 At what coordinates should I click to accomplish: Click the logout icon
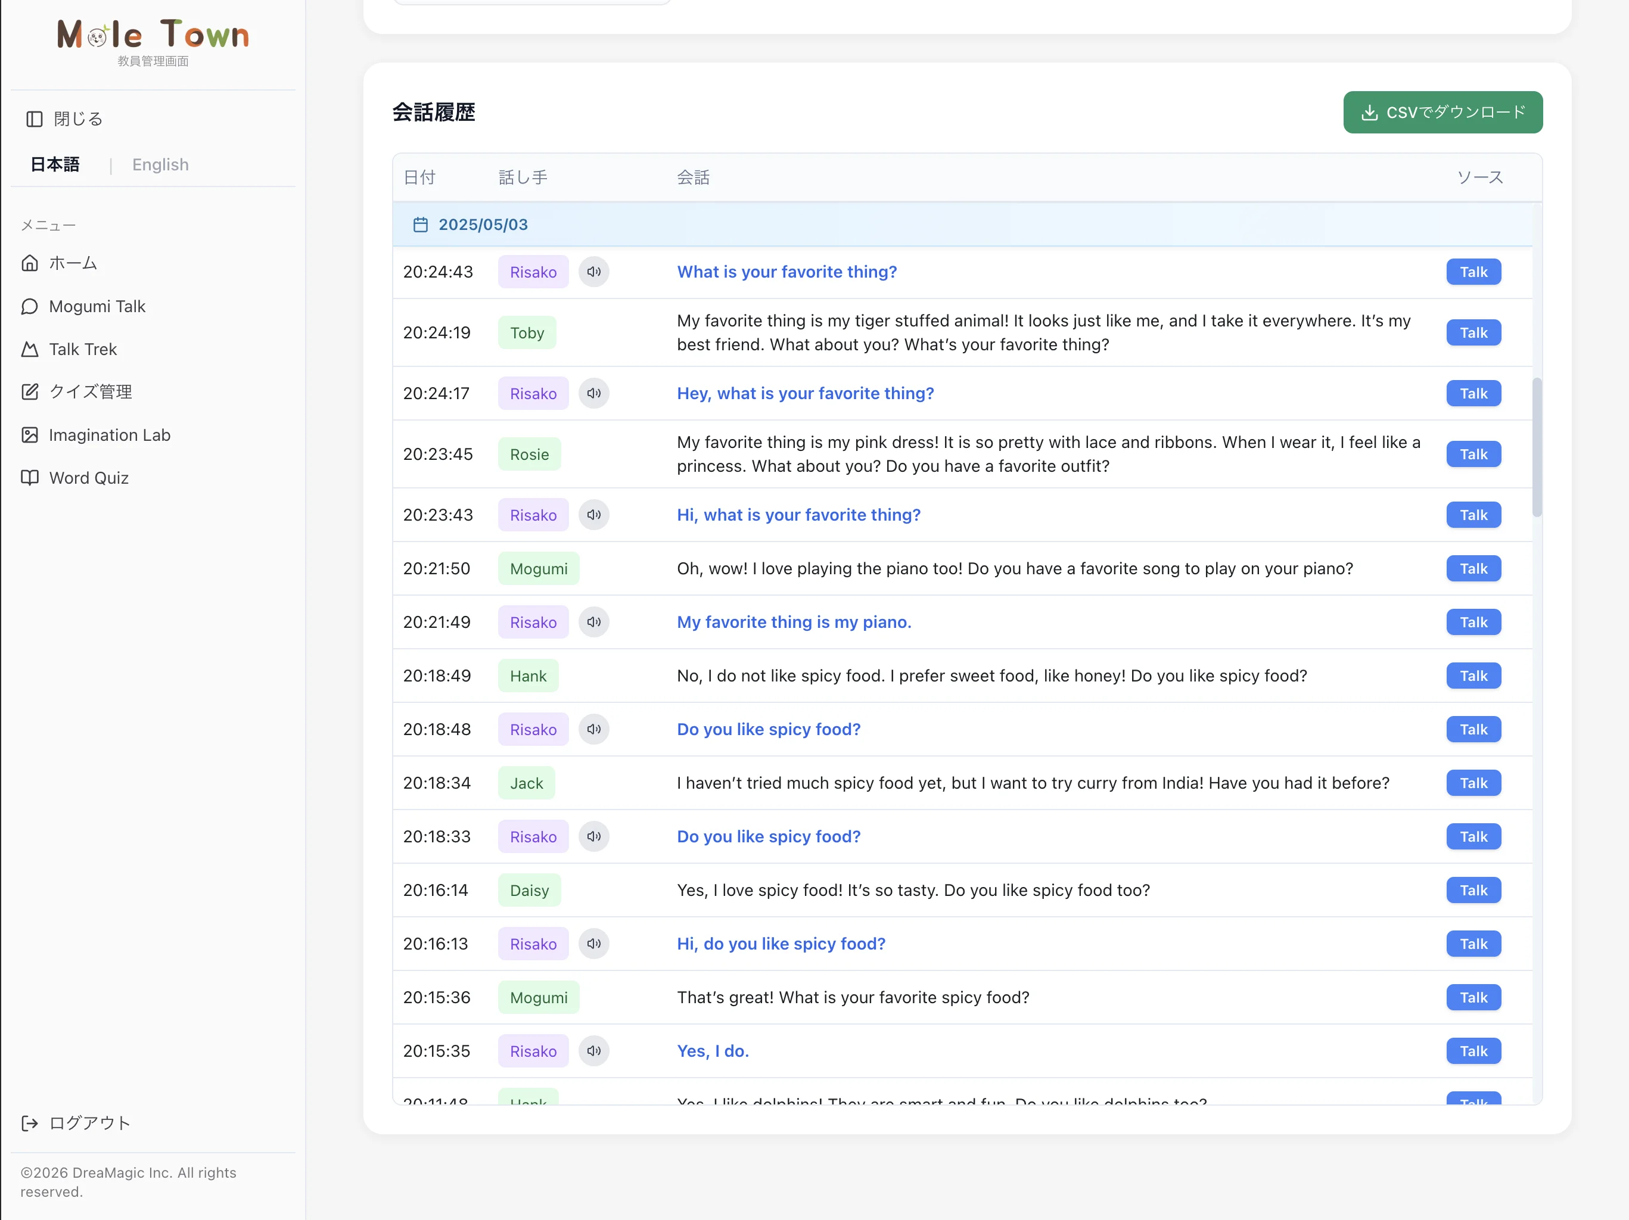[x=29, y=1123]
